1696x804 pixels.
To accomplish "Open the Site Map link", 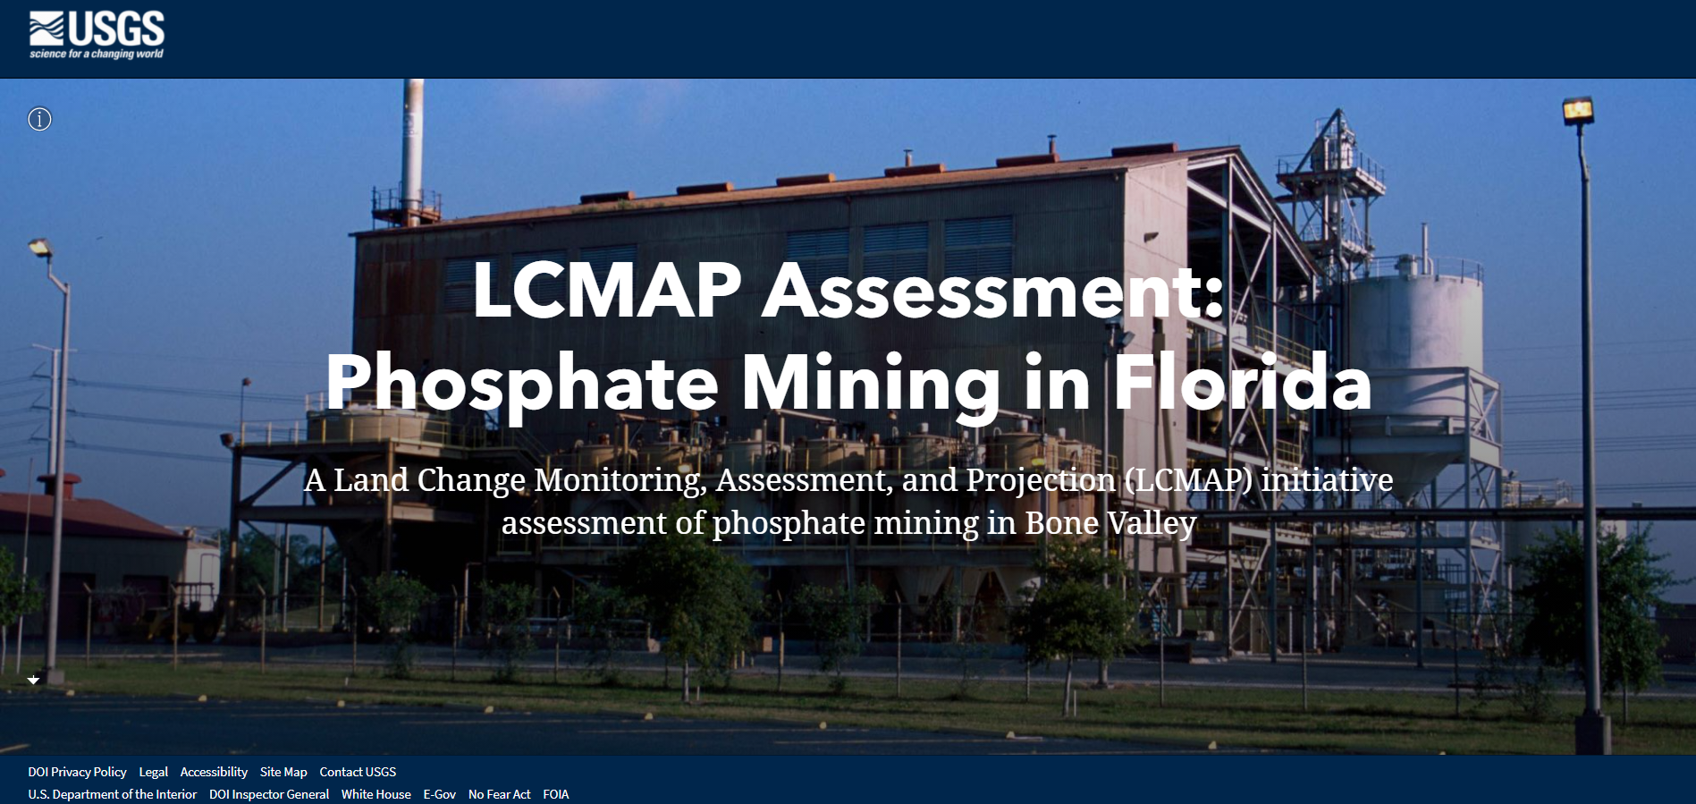I will coord(283,772).
